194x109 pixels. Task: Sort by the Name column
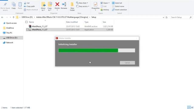(32, 22)
